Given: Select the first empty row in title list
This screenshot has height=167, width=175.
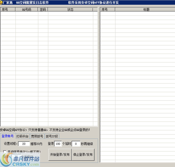Looking at the screenshot, I should 137,14.
